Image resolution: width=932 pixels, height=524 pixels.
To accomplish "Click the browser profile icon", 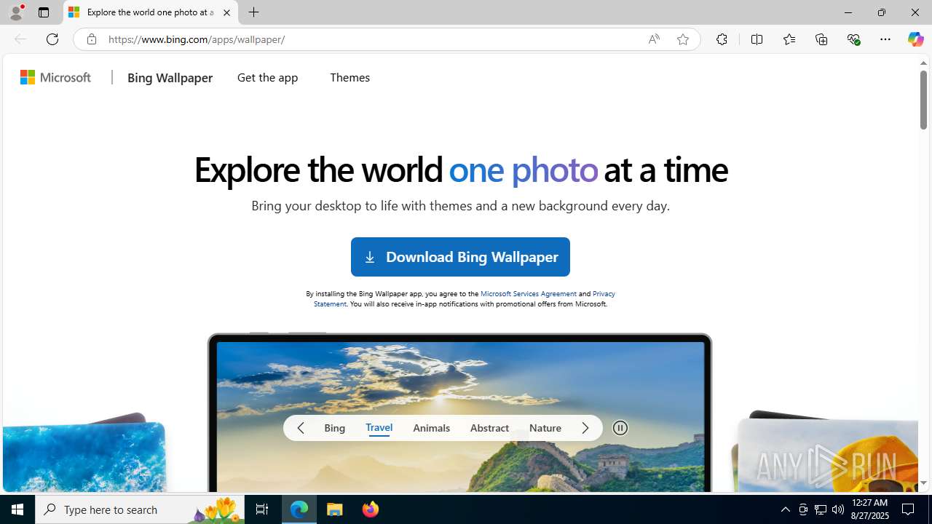I will click(x=16, y=12).
